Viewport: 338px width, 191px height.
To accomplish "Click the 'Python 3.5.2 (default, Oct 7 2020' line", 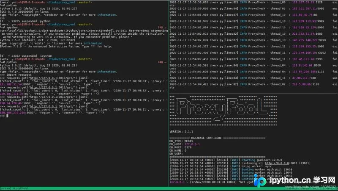I will 38,40.
